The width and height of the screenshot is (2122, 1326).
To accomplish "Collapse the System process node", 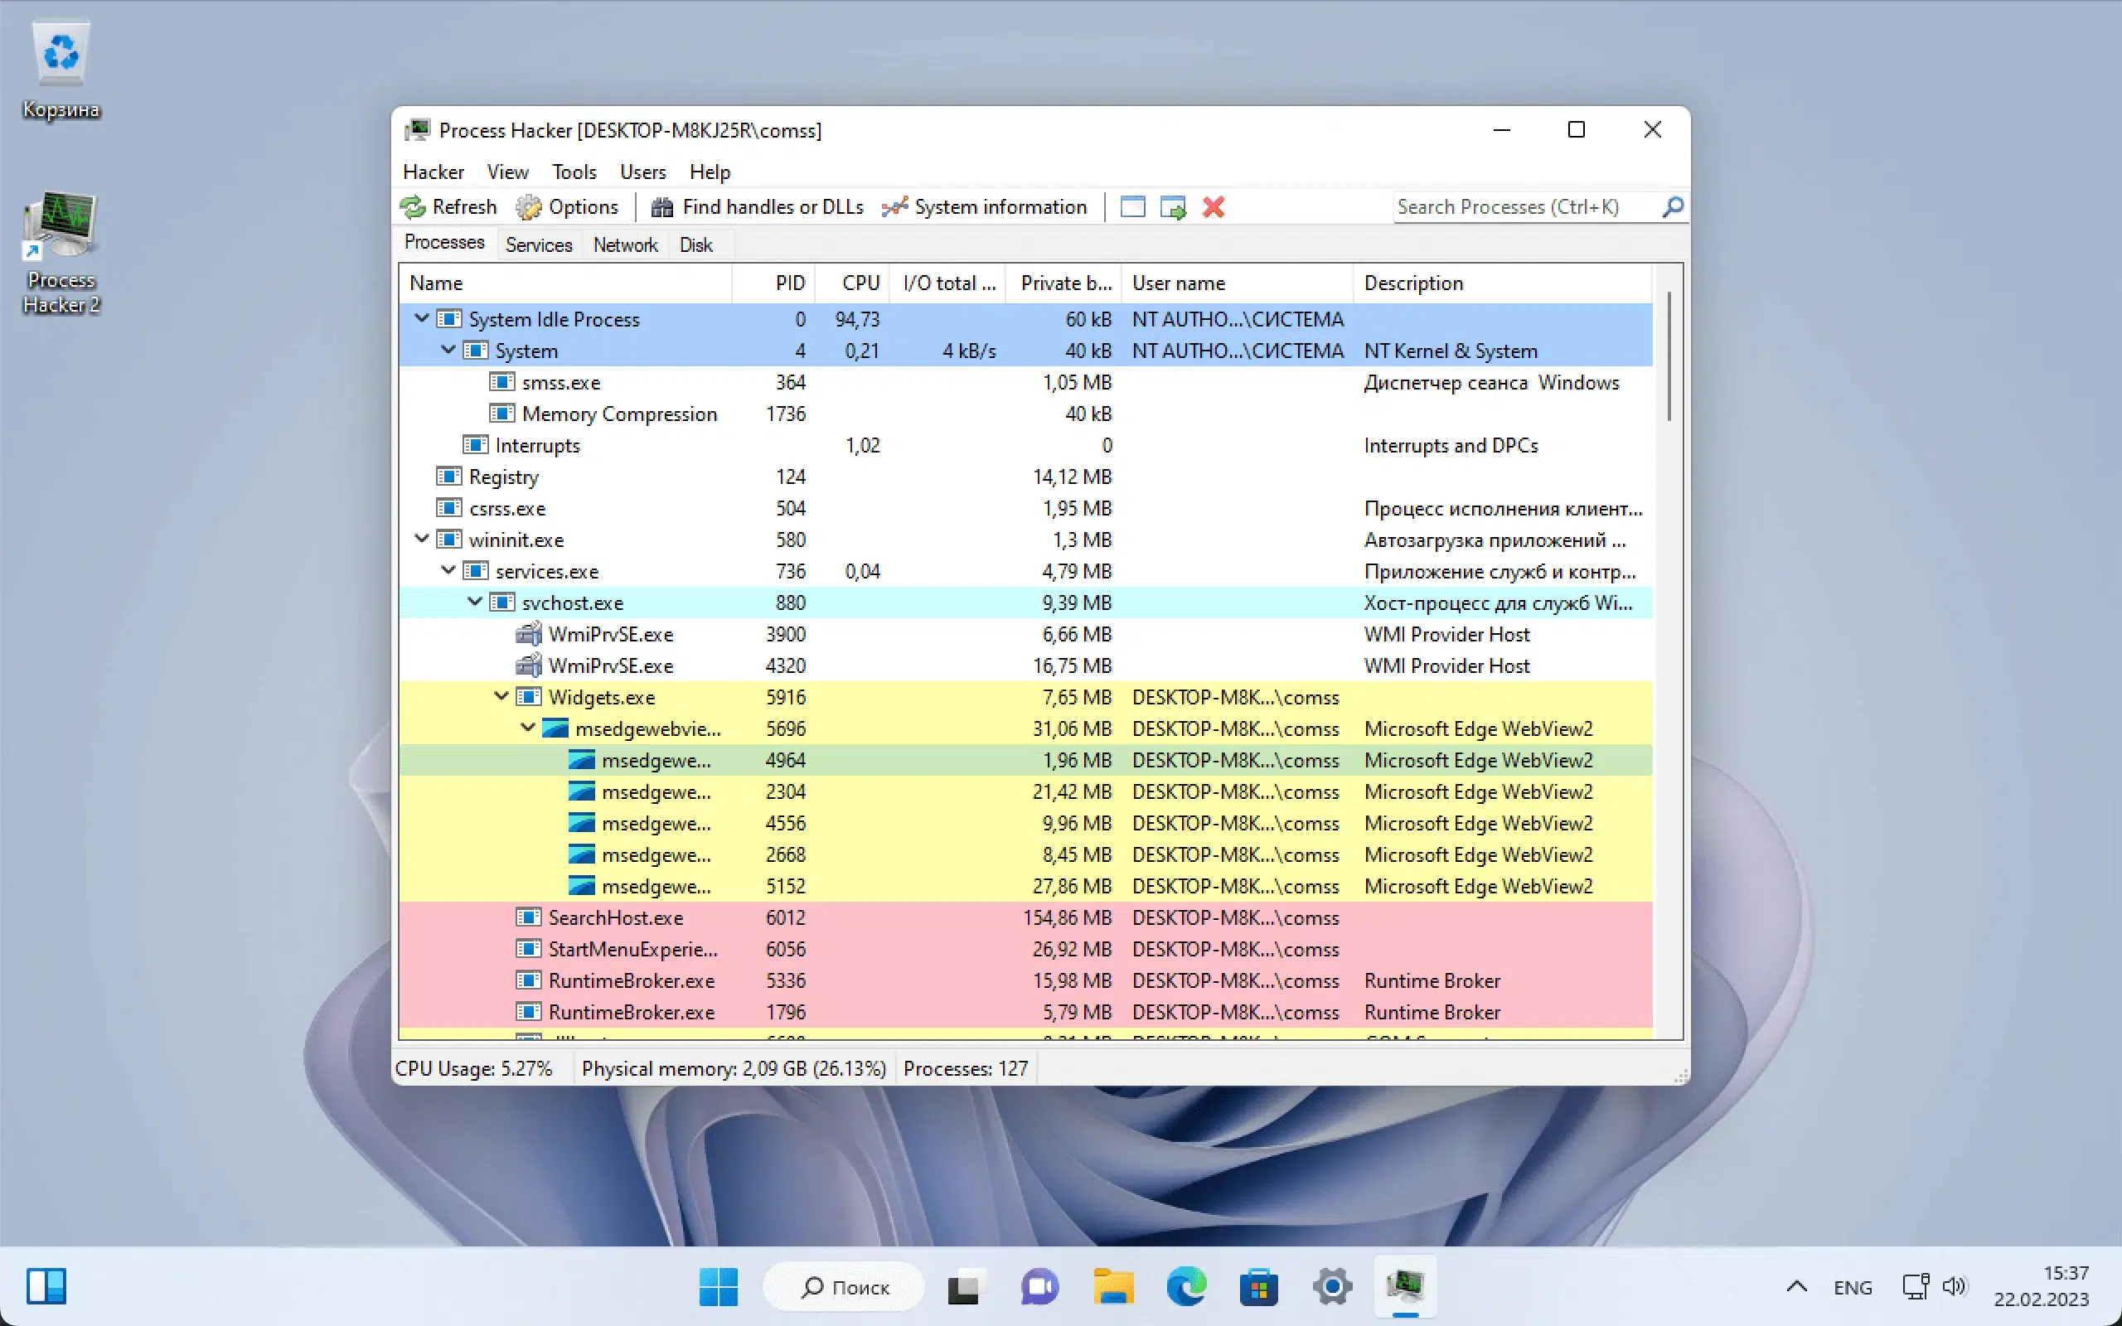I will 448,350.
